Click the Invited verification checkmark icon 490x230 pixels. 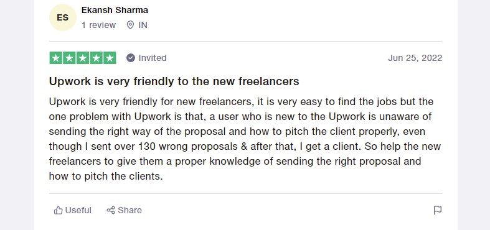pos(131,58)
